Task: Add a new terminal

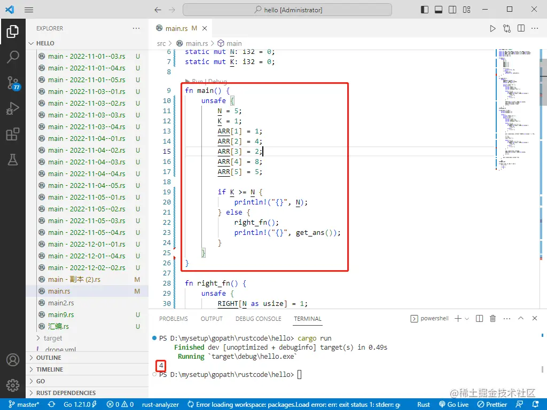Action: click(x=458, y=318)
